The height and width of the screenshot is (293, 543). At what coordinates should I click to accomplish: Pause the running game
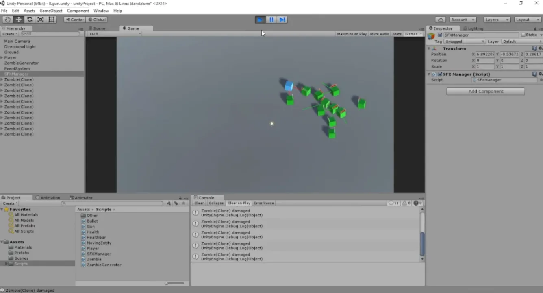271,20
